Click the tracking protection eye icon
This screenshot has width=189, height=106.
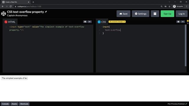165,6
